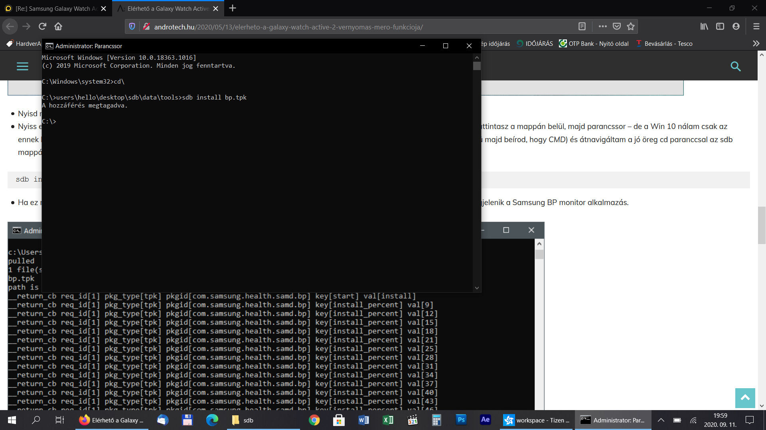Open the OTP Bank - Nyitó oldal bookmark
Image resolution: width=766 pixels, height=430 pixels.
click(594, 43)
